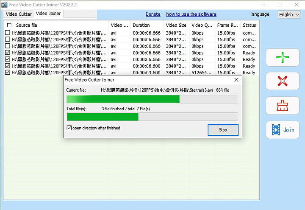Click the 512654... video quality cell
The width and height of the screenshot is (305, 210).
pyautogui.click(x=201, y=73)
